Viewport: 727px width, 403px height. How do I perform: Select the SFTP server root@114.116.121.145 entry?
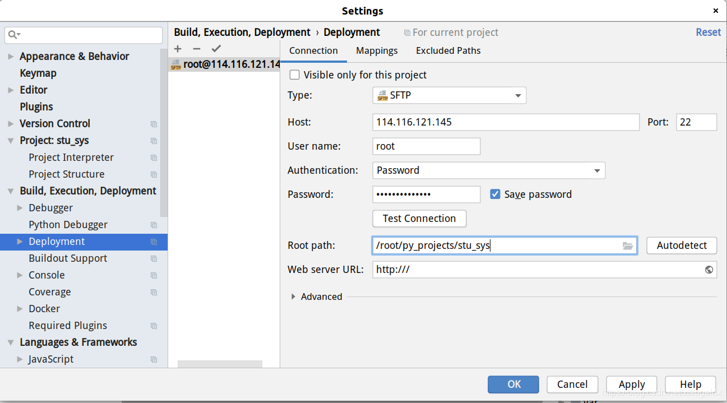click(x=224, y=64)
